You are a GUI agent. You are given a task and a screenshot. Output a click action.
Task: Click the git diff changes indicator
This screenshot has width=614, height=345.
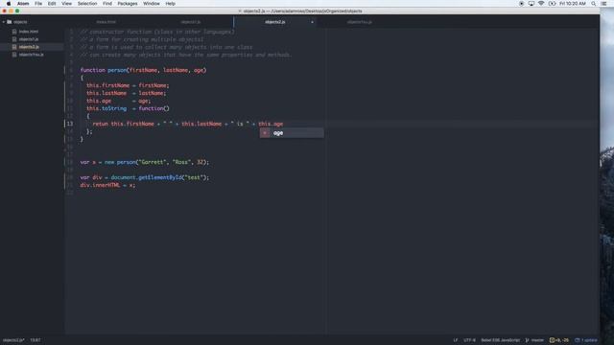pos(558,340)
